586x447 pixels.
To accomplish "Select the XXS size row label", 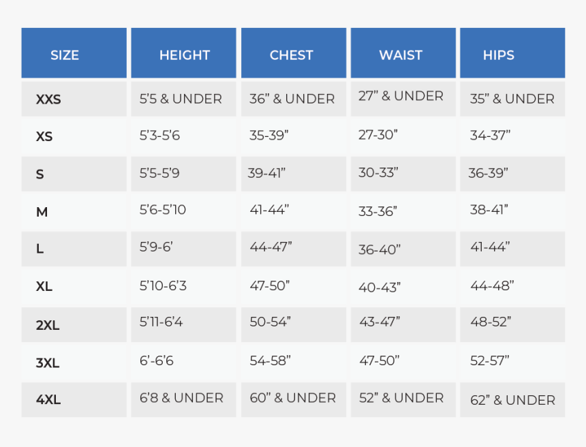I will coord(48,99).
